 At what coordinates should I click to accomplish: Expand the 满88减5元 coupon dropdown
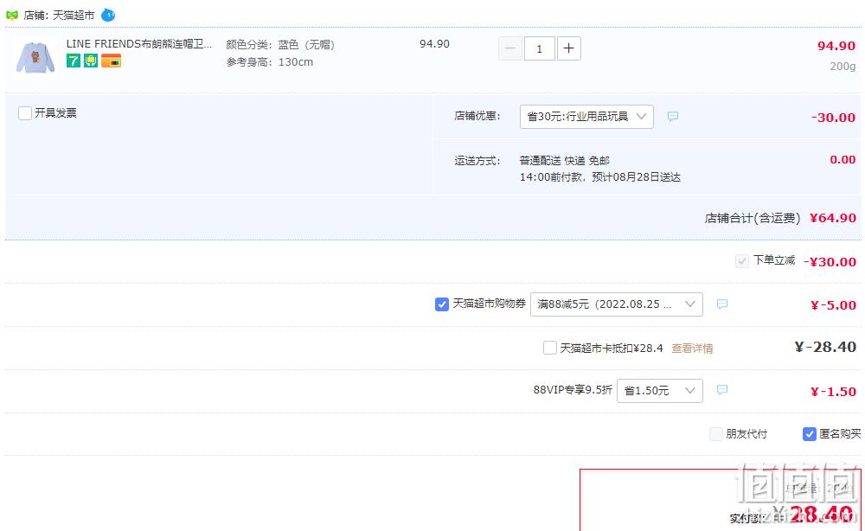(616, 304)
